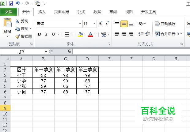190x132 pixels.
Task: Open the 文件 tab
Action: click(x=9, y=12)
